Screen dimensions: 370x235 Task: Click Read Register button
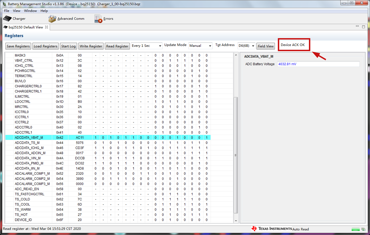point(117,46)
